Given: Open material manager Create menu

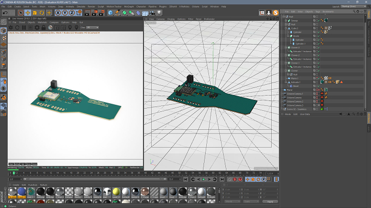Looking at the screenshot, I should 16,185.
